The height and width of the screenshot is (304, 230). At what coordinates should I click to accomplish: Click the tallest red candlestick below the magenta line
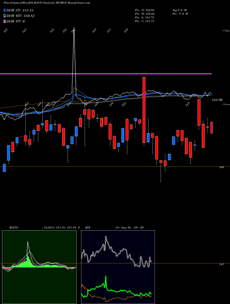point(144,110)
